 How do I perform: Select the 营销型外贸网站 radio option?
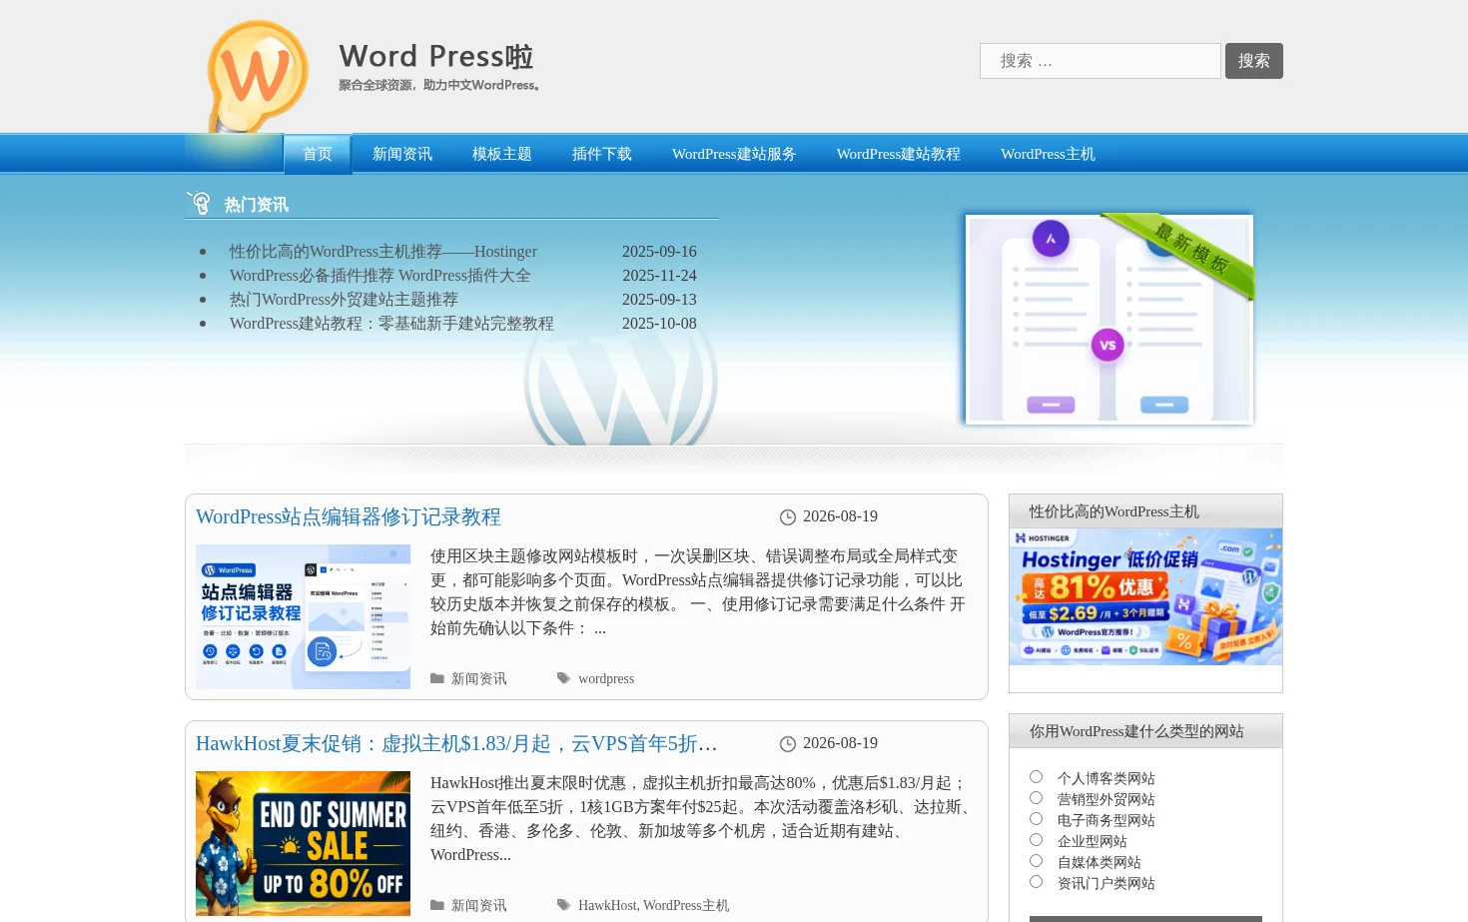tap(1036, 798)
